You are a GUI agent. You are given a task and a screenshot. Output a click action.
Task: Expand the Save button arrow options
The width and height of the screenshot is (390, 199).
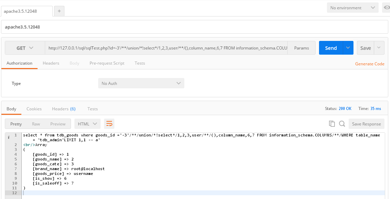379,48
